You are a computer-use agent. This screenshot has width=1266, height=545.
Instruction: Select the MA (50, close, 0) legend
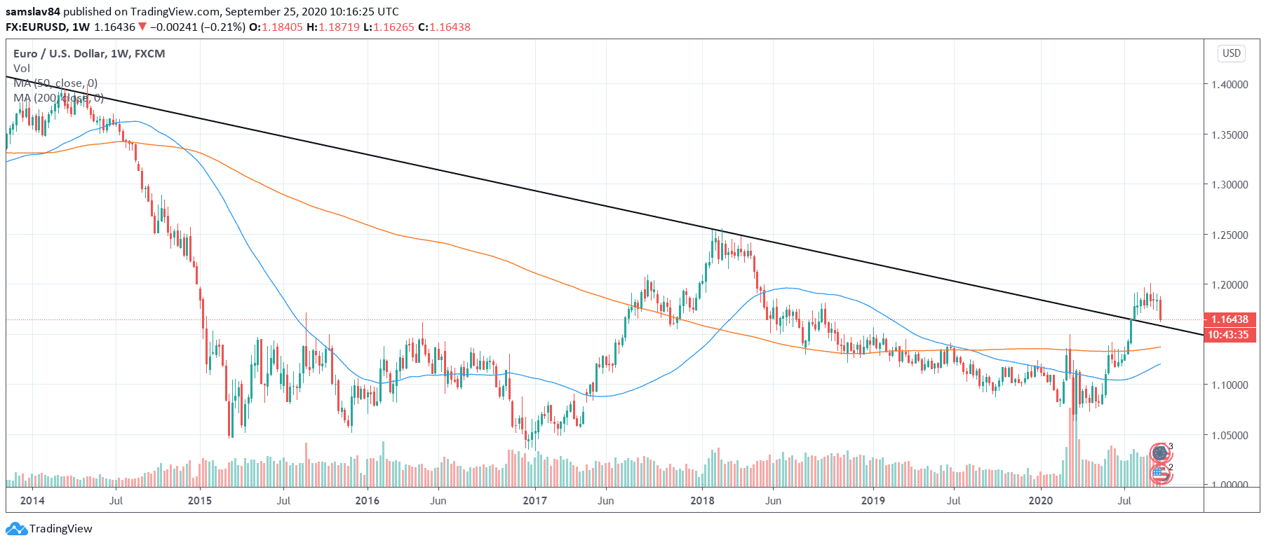click(55, 83)
